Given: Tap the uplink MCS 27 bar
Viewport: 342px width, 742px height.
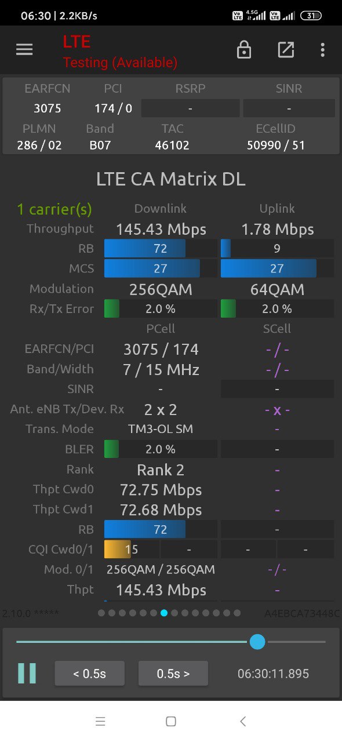Looking at the screenshot, I should point(277,268).
